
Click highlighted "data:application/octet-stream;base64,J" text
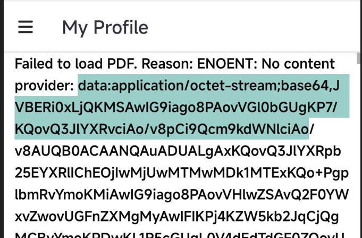[209, 85]
